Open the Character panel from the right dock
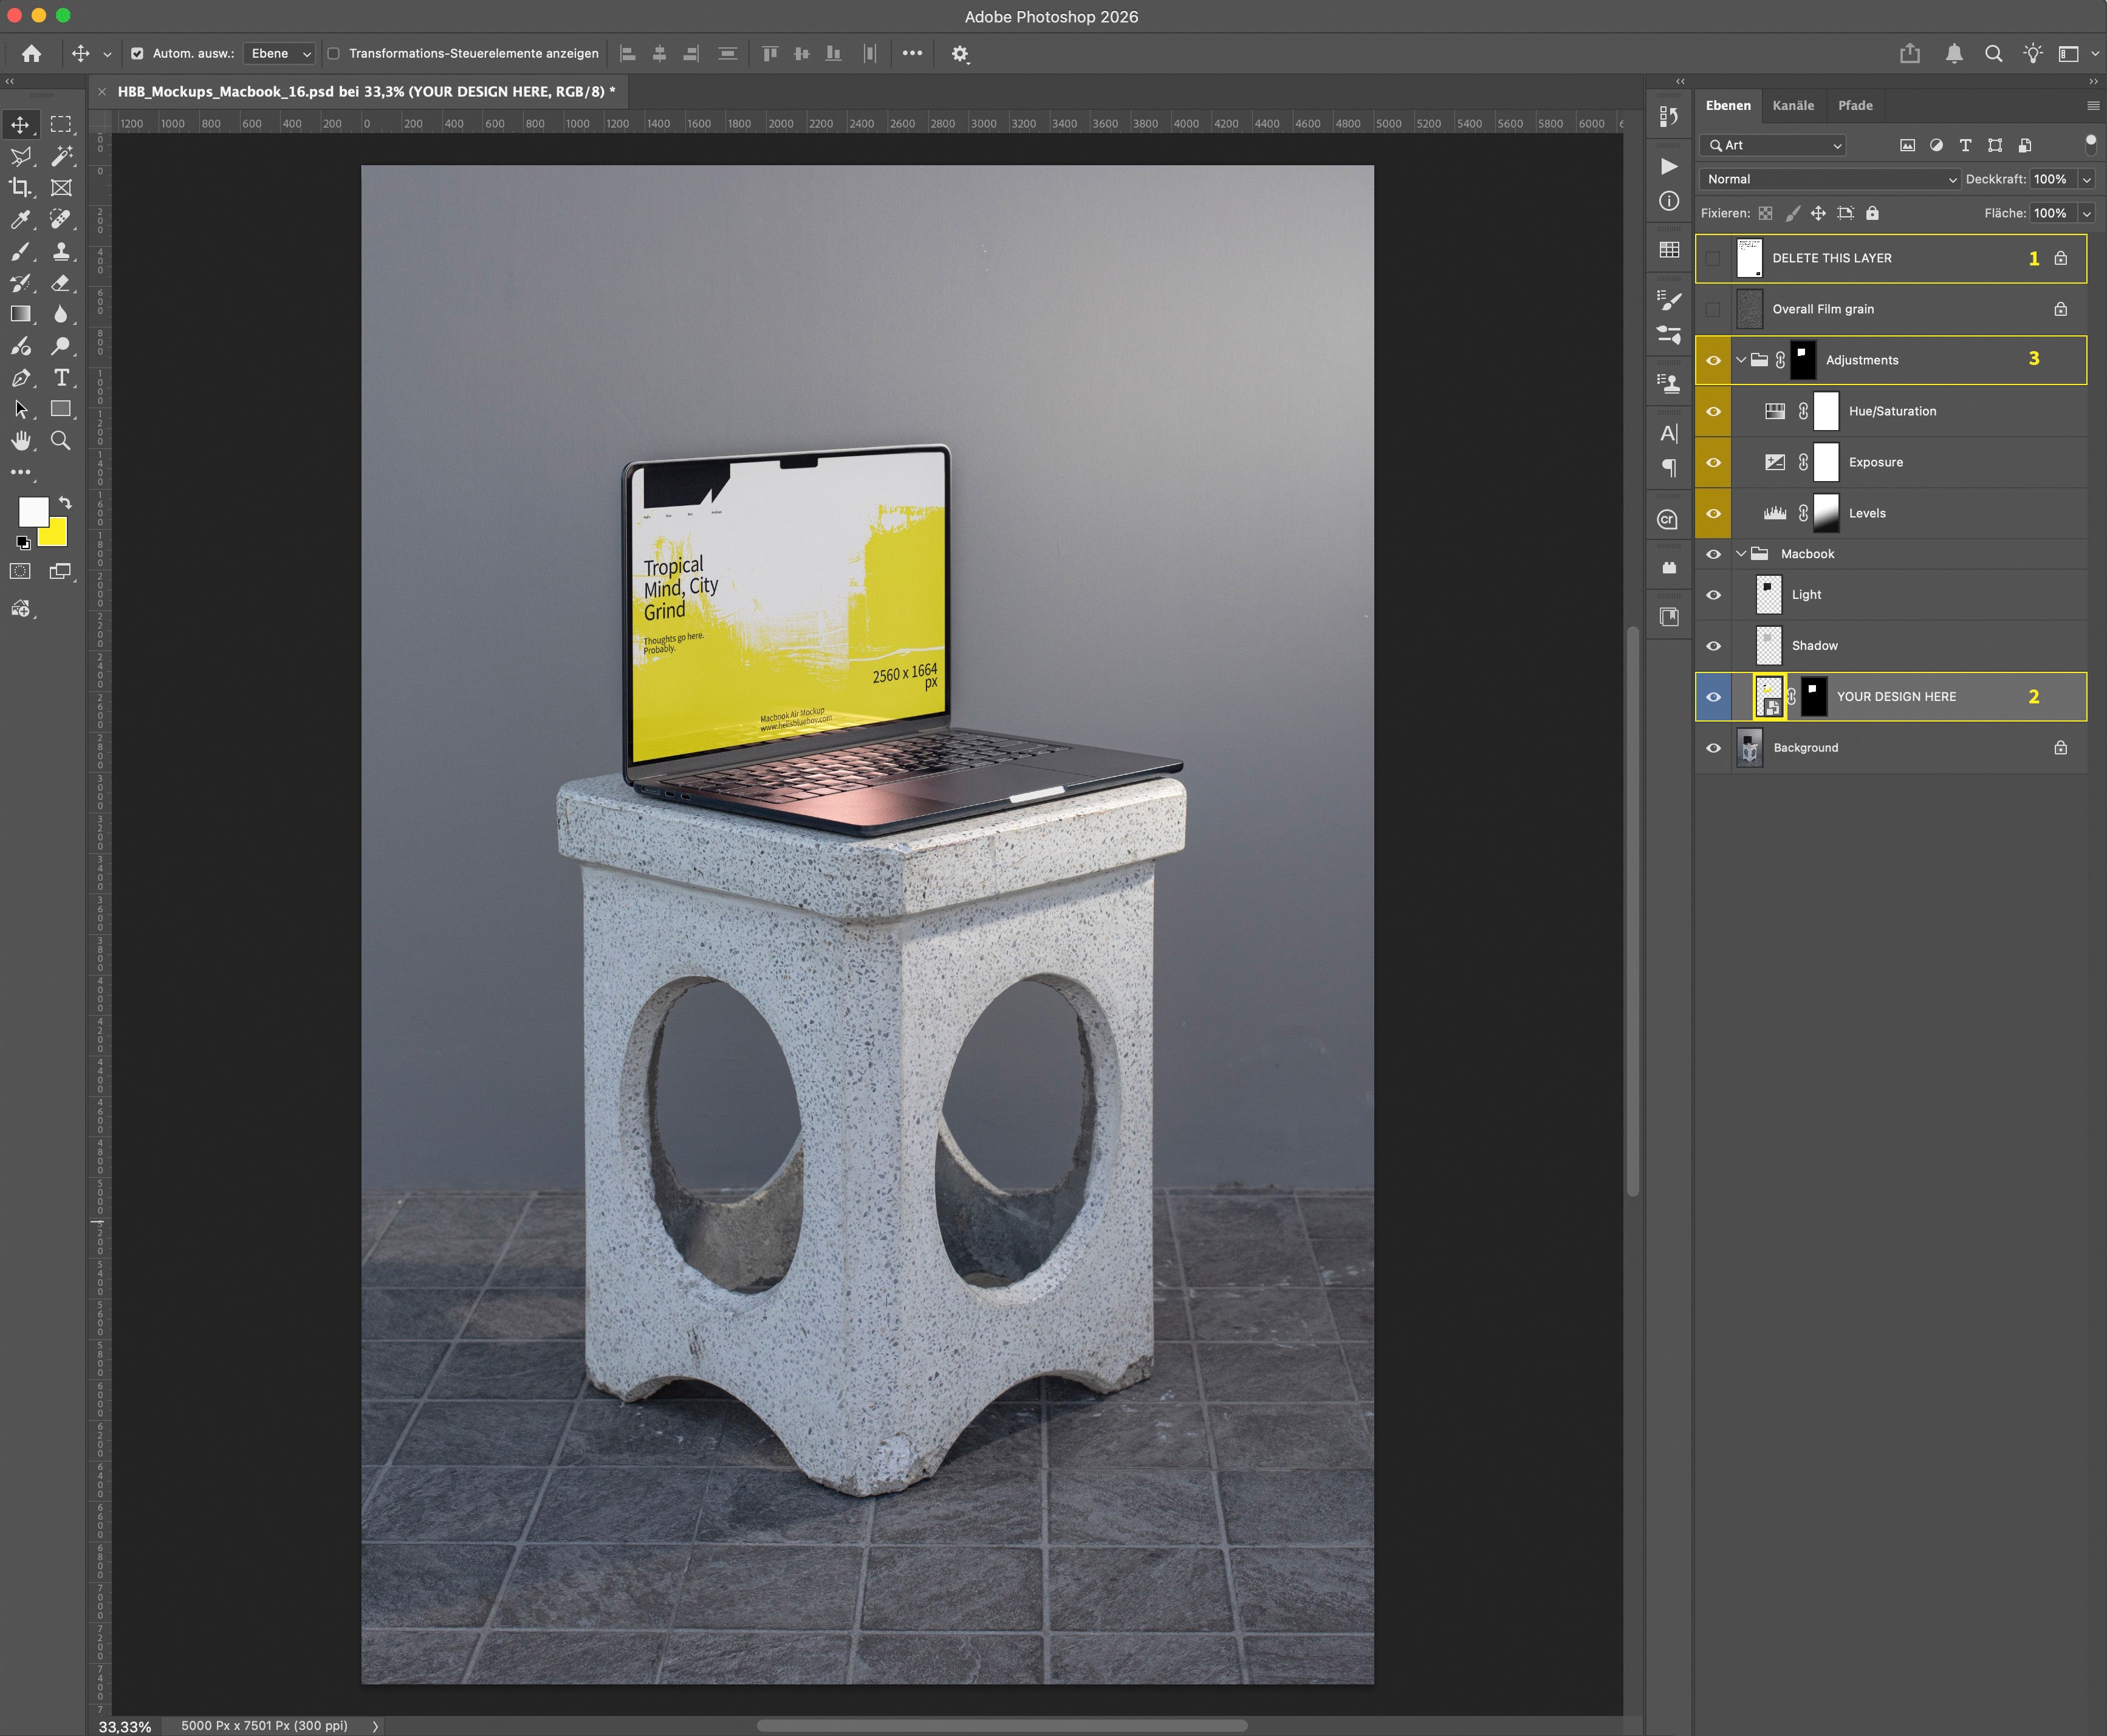2107x1736 pixels. tap(1668, 433)
